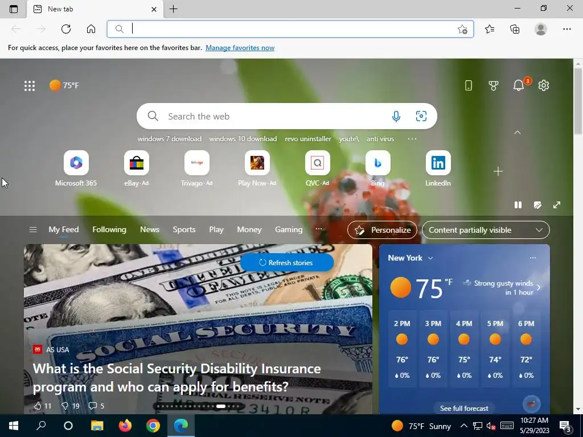
Task: Open Strong gusty winds alert arrow
Action: (x=539, y=287)
